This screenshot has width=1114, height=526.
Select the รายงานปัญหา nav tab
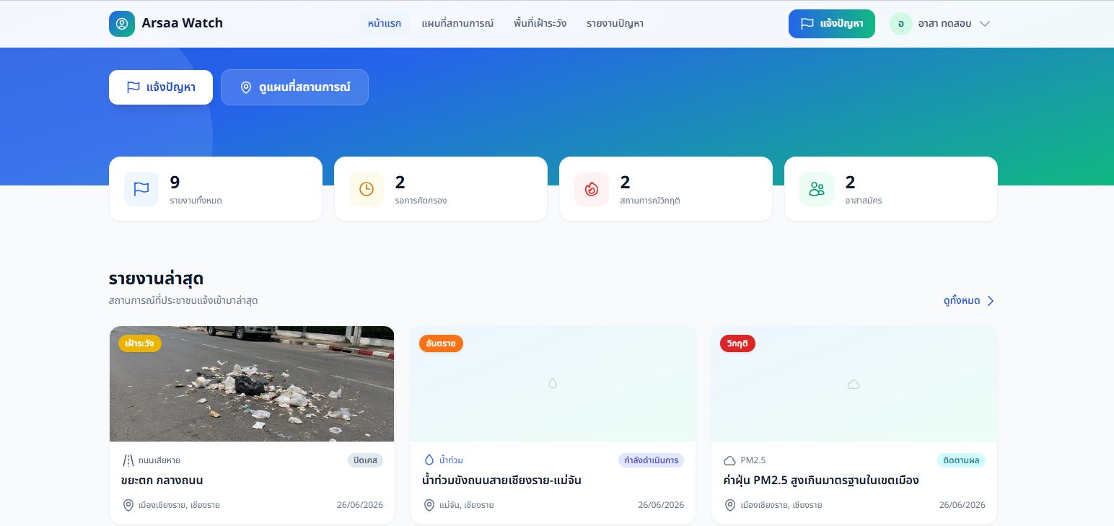pyautogui.click(x=615, y=24)
